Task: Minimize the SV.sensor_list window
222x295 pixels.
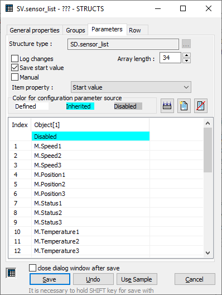Action: [158, 8]
